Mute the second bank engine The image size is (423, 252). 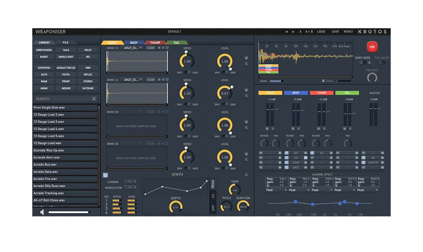[246, 90]
